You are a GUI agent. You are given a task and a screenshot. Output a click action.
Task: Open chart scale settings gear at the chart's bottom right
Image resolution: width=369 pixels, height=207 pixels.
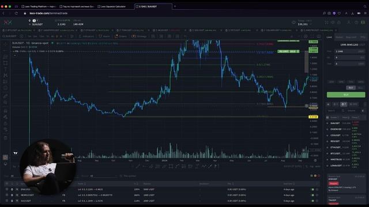(315, 160)
